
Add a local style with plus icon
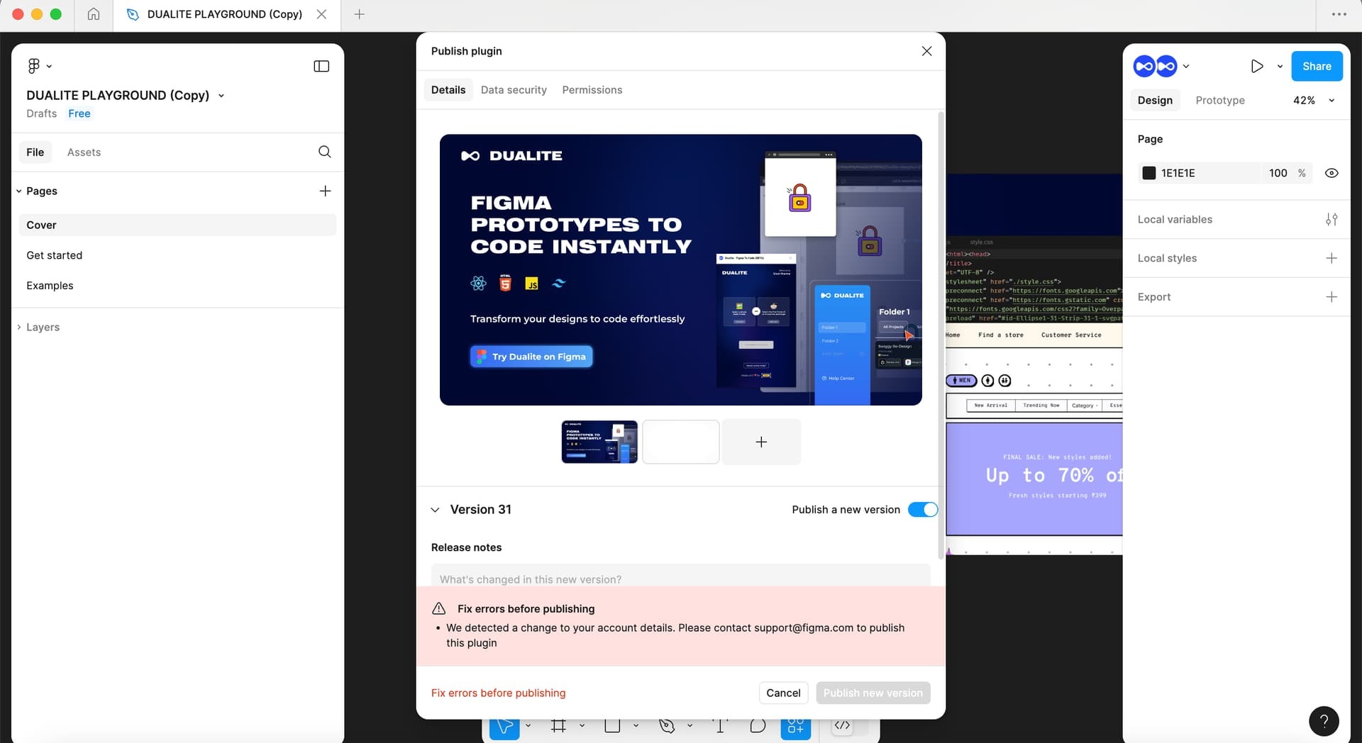(1331, 258)
